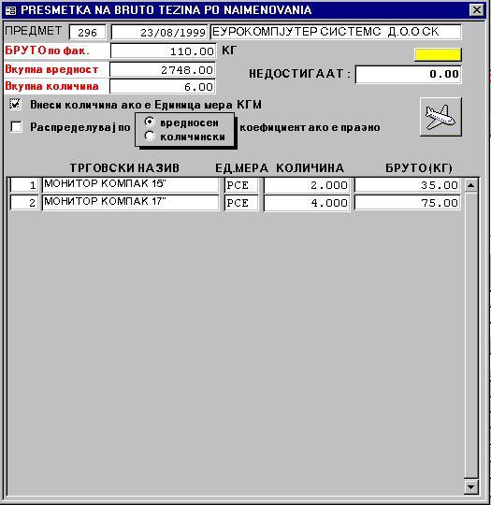The width and height of the screenshot is (491, 505).
Task: Enable the 'Распределувај по' checkbox
Action: point(16,127)
